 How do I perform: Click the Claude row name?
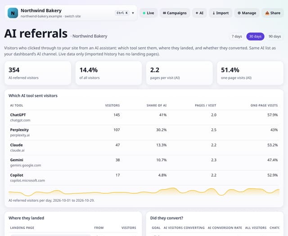17,145
